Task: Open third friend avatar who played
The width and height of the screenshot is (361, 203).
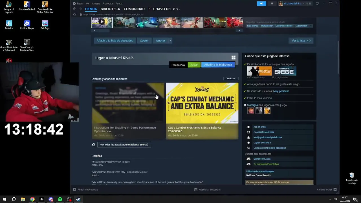Action: [x=267, y=111]
